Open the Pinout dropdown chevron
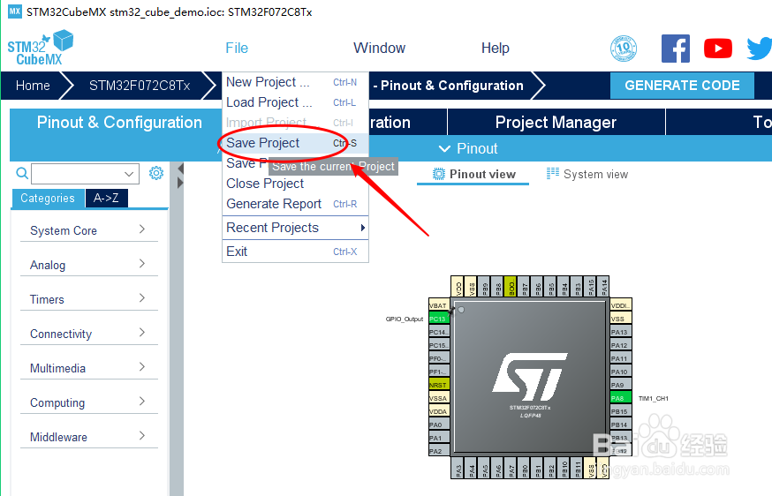 [444, 148]
